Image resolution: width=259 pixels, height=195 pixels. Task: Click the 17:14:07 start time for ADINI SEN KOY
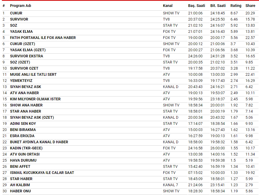pos(195,124)
